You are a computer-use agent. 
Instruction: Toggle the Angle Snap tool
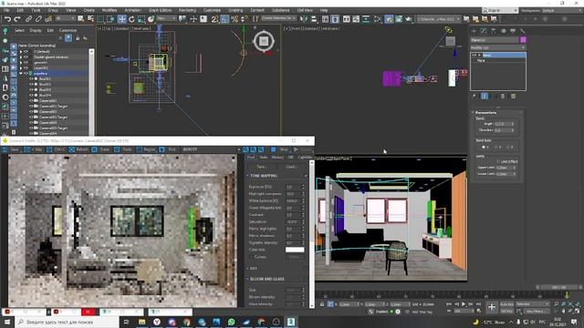(x=224, y=18)
